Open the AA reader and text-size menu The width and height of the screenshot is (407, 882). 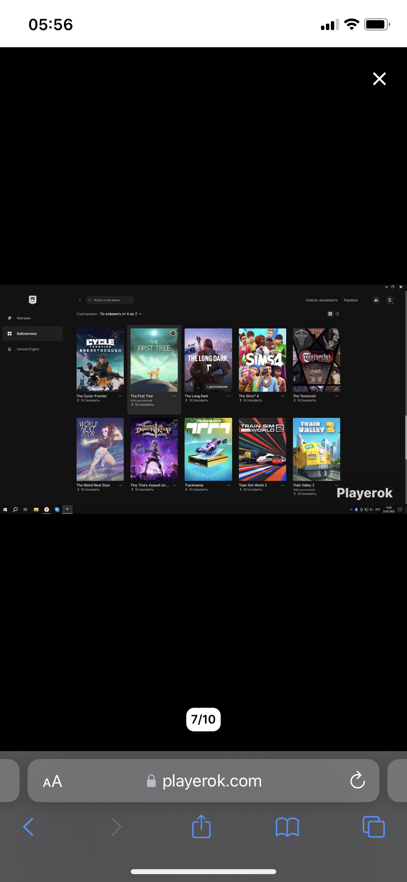53,781
